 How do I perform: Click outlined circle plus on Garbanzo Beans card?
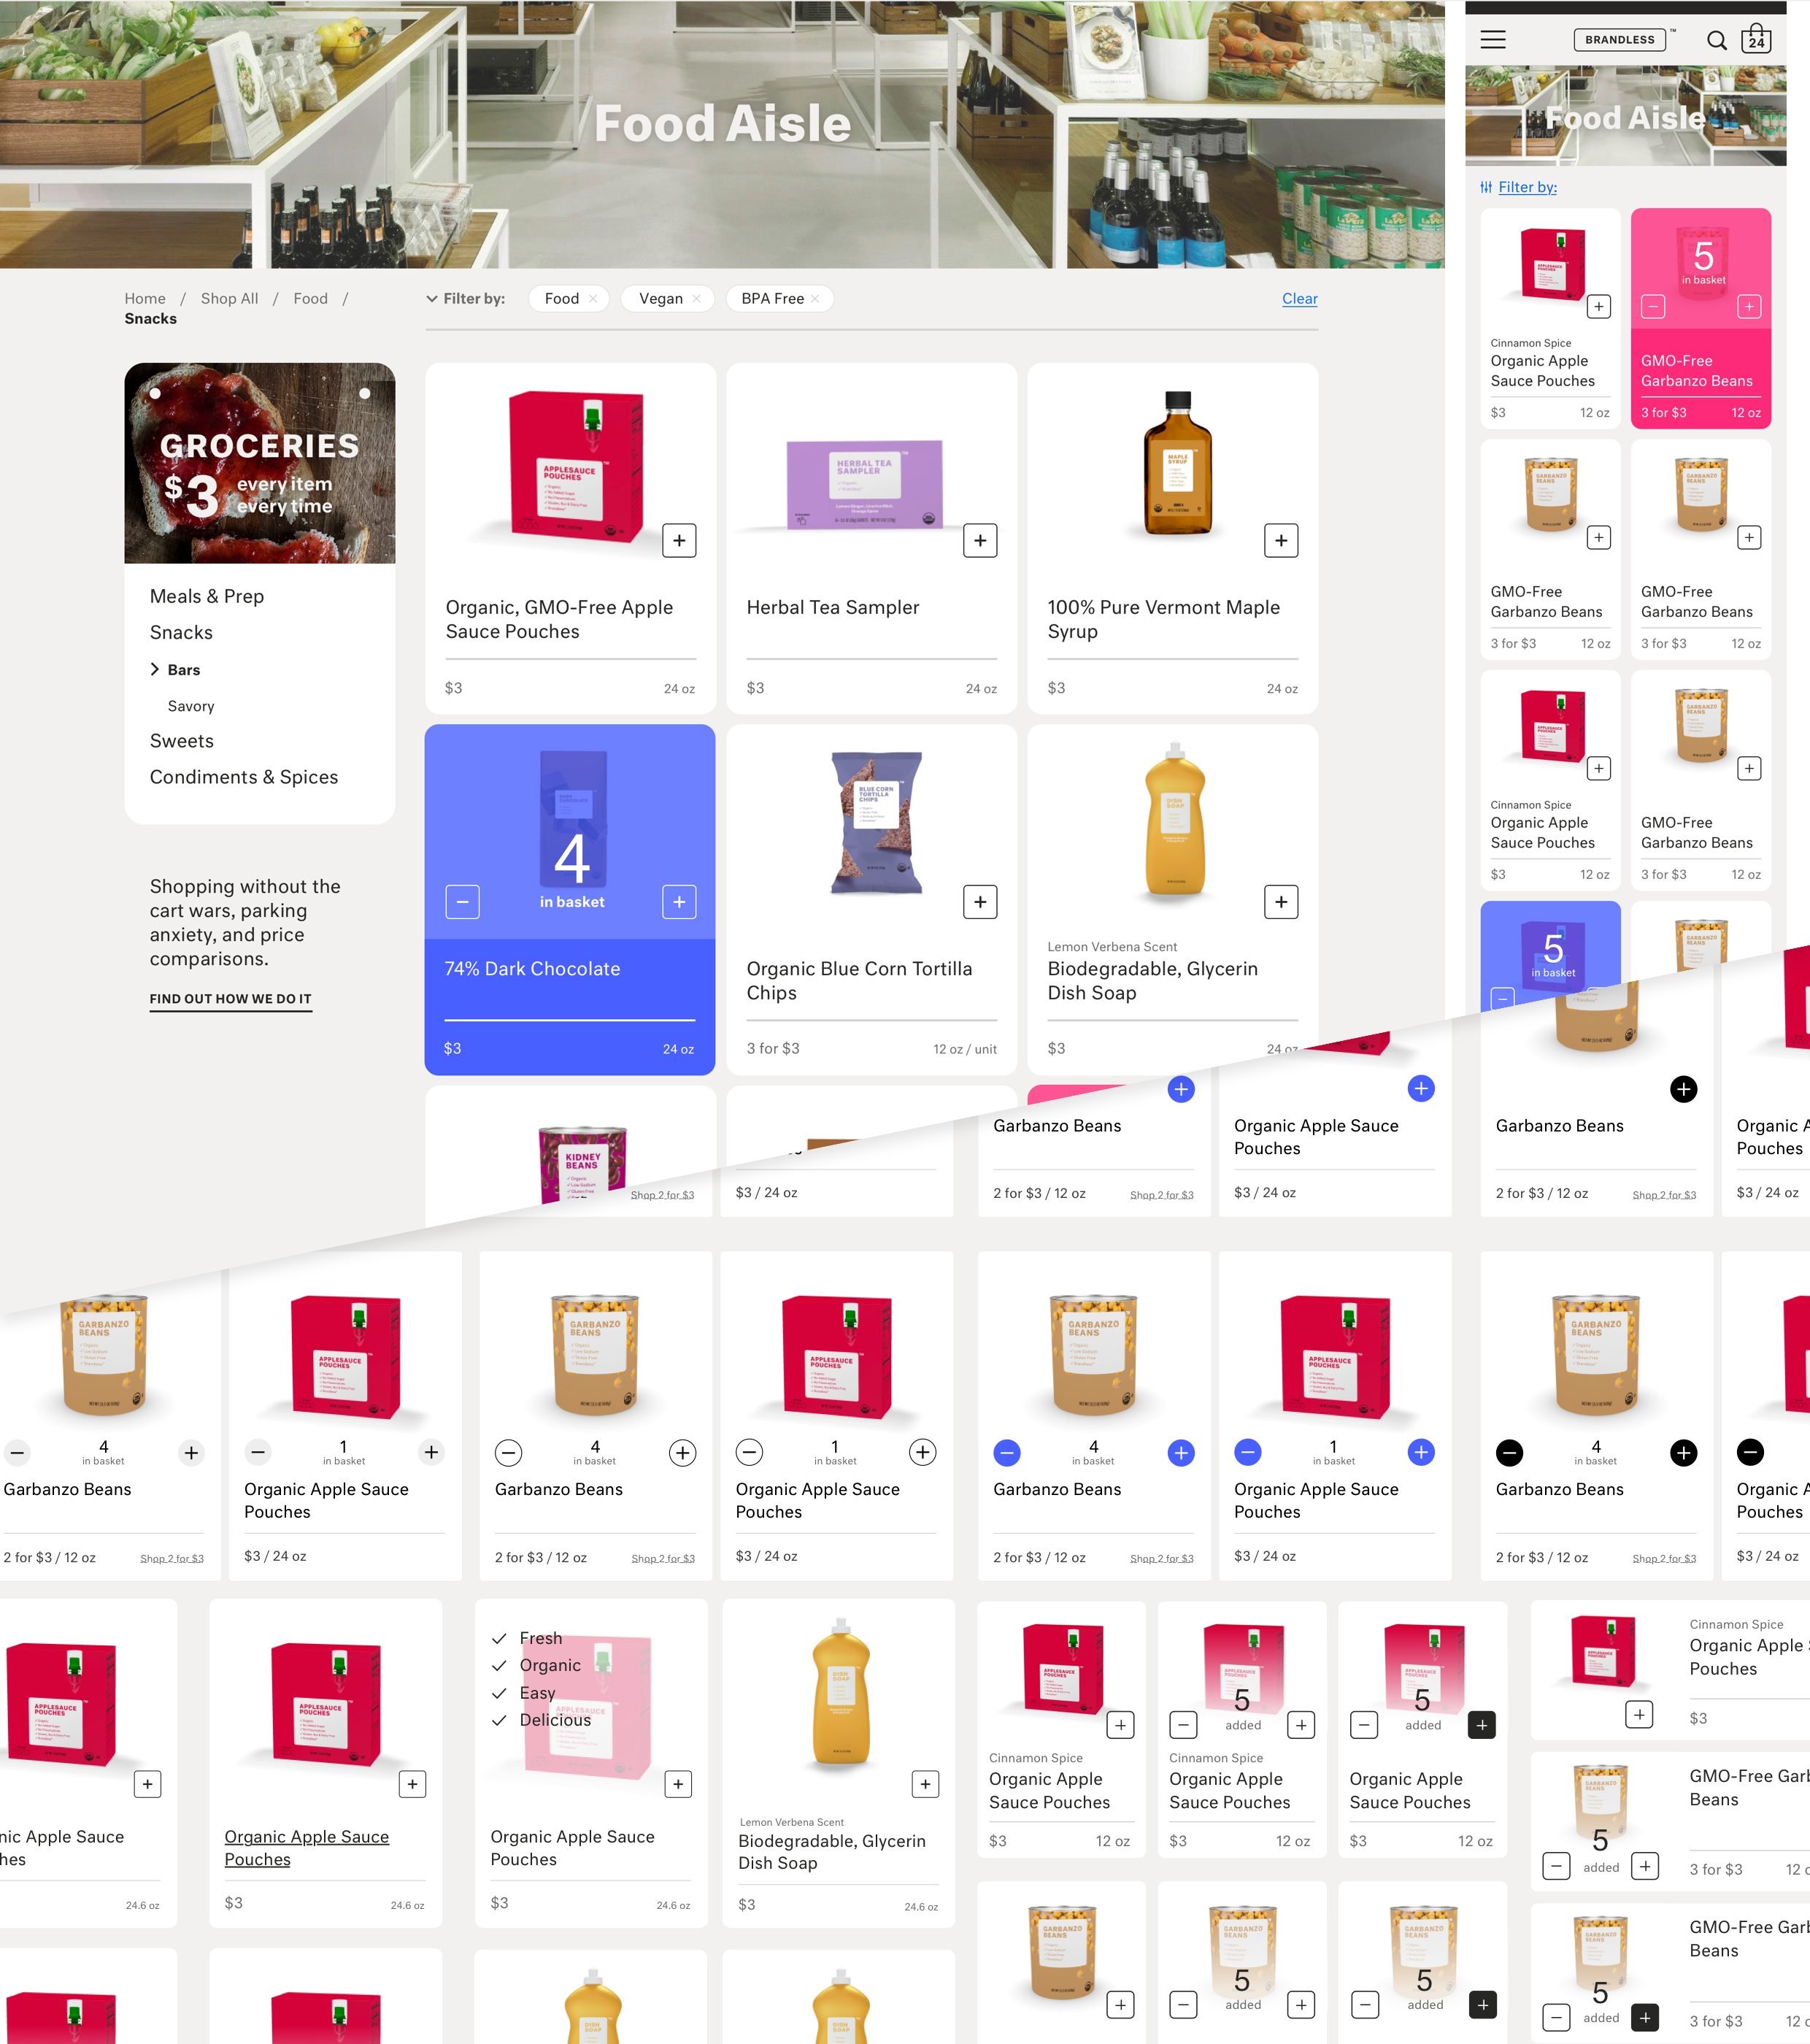[x=682, y=1452]
